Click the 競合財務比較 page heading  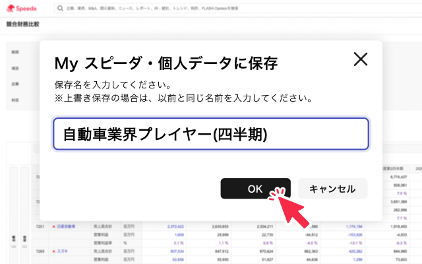(23, 24)
